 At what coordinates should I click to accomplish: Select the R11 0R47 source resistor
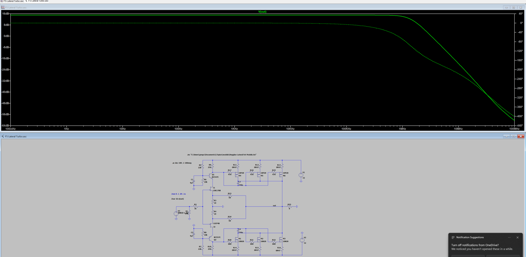(x=238, y=166)
